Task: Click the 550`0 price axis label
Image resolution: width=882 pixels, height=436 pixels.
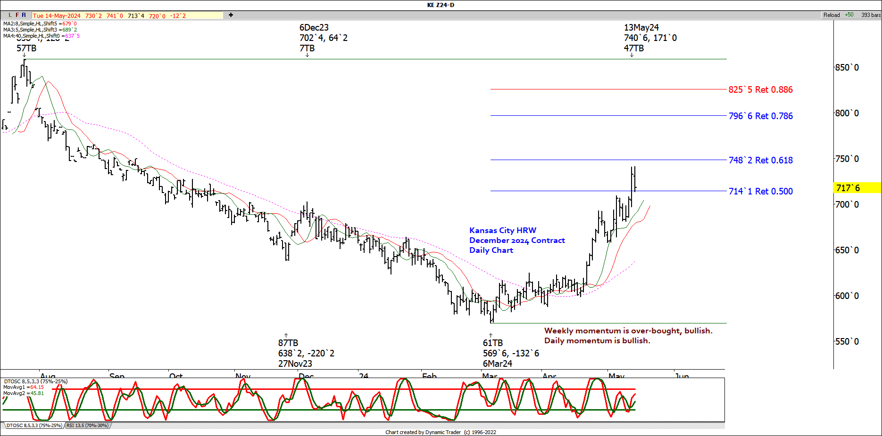Action: tap(847, 341)
